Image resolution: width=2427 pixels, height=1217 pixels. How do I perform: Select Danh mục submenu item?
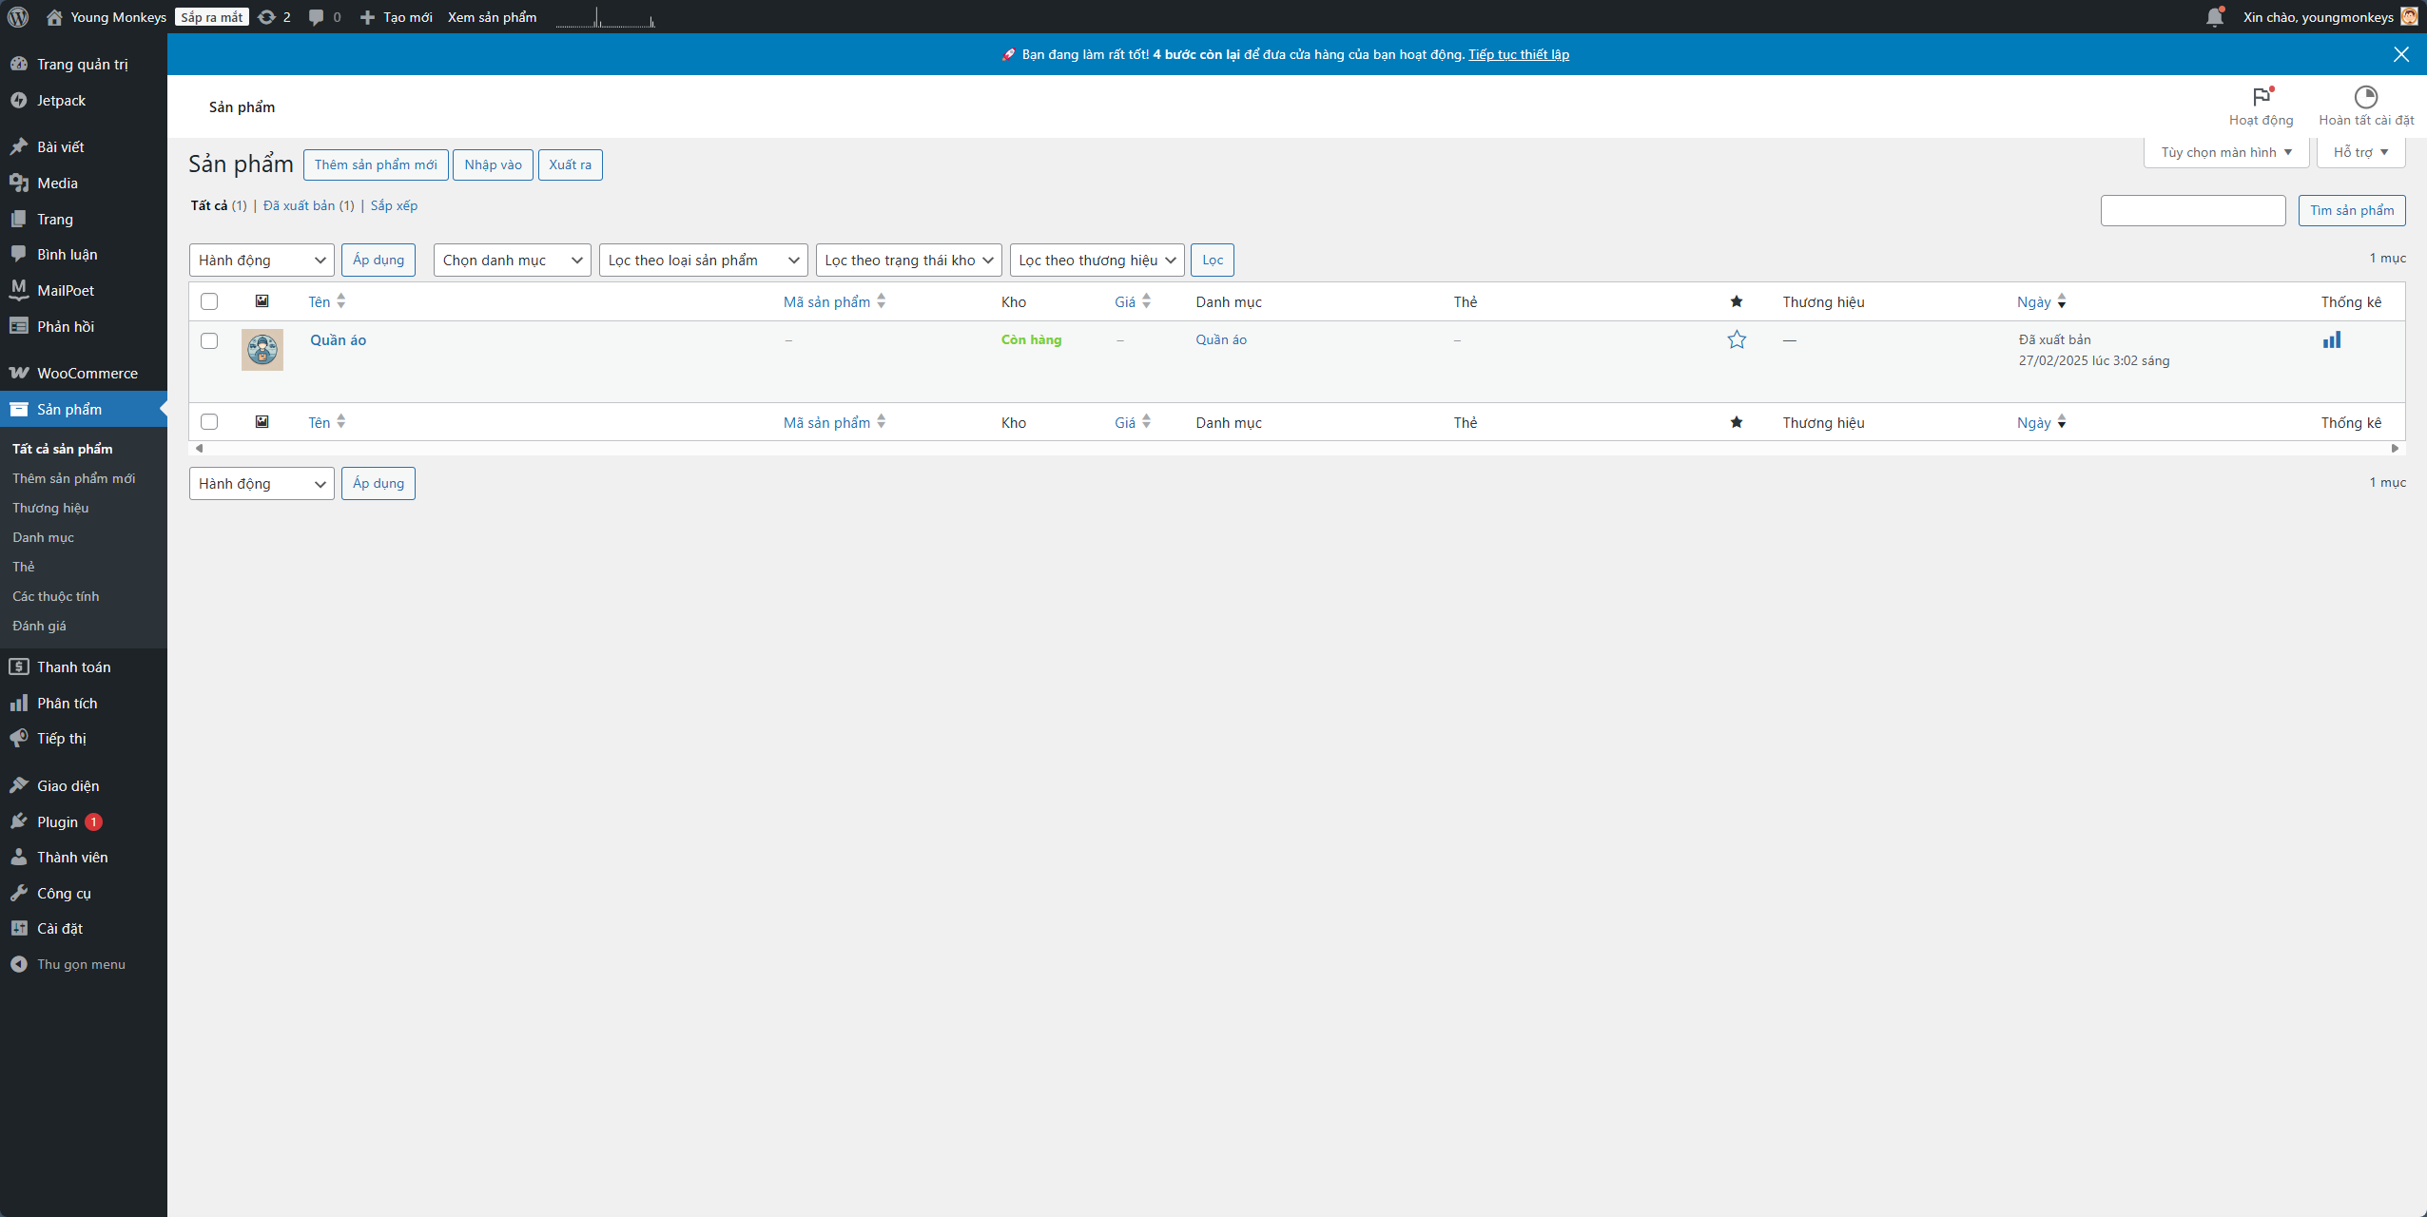pyautogui.click(x=43, y=537)
